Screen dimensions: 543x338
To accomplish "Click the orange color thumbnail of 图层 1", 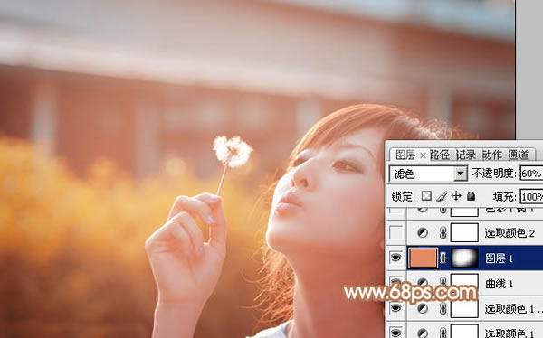I will click(423, 258).
